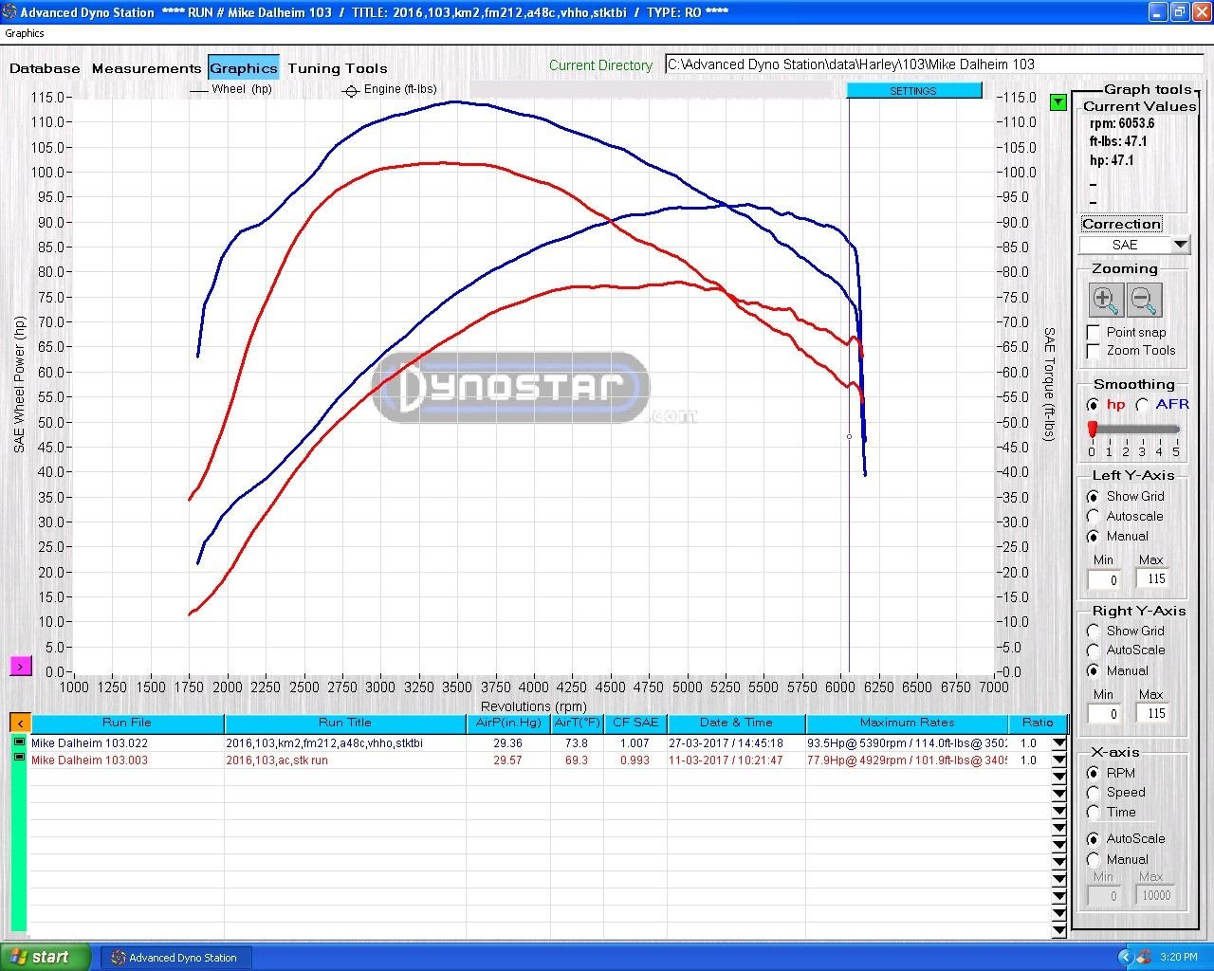Open ratio dropdown for run 103.003

(x=1059, y=760)
